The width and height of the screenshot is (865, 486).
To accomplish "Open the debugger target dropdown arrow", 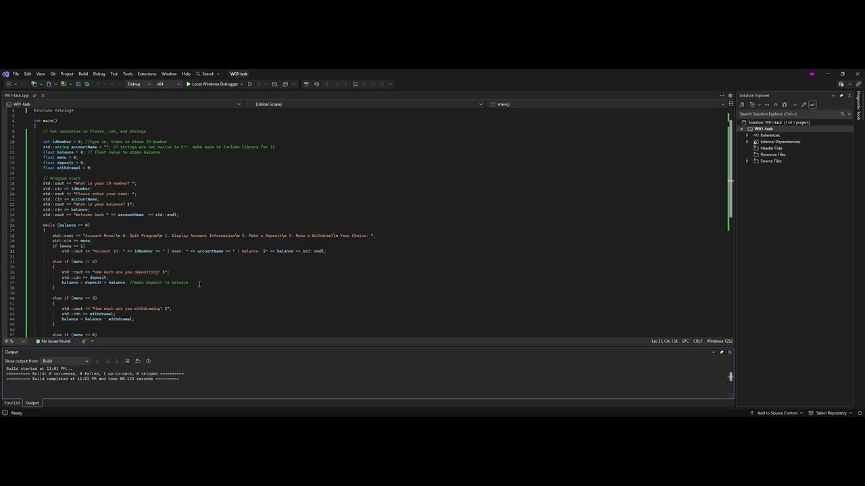I will click(x=242, y=84).
